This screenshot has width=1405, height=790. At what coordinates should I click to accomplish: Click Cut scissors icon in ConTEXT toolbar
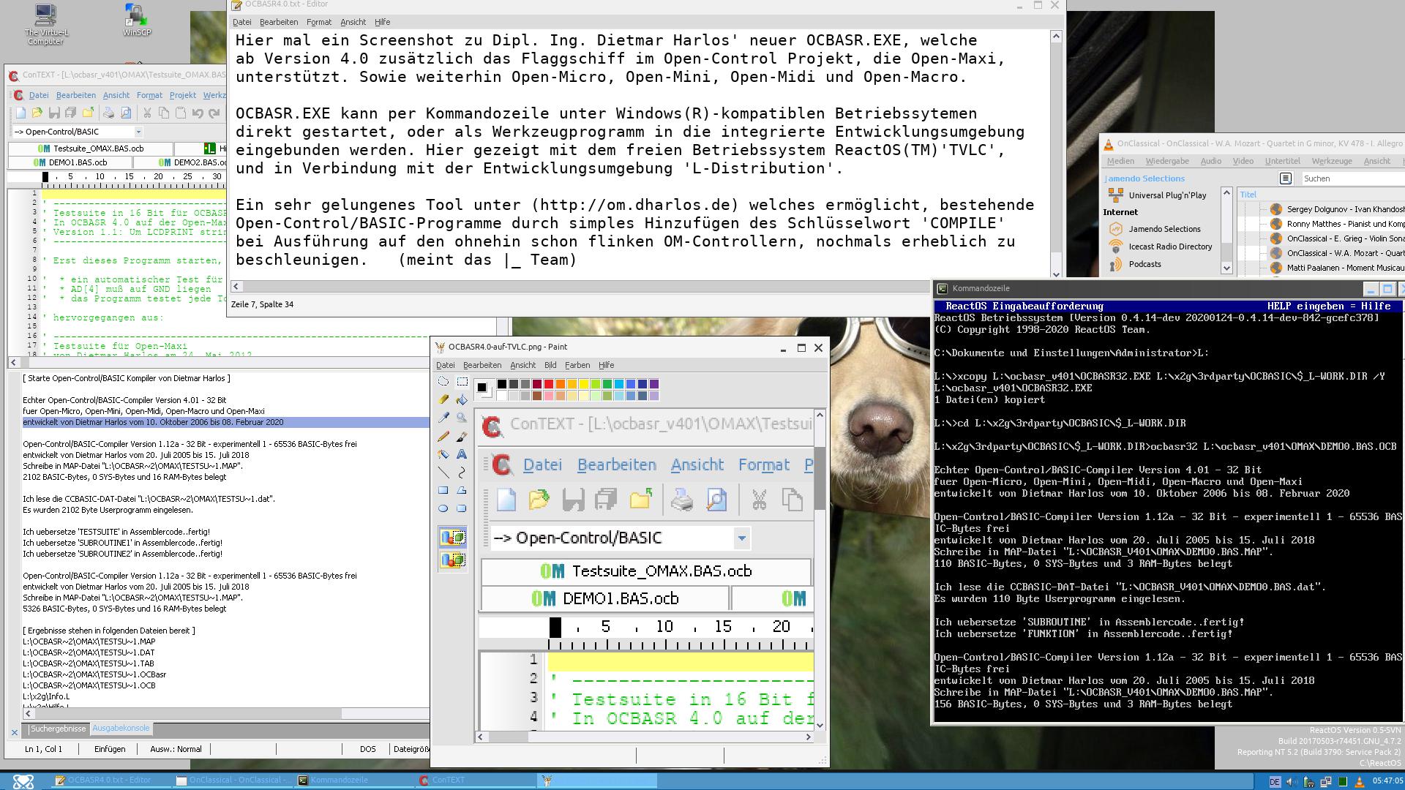coord(147,113)
